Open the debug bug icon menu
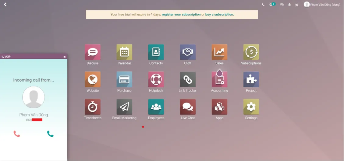The height and width of the screenshot is (161, 344). click(x=289, y=5)
